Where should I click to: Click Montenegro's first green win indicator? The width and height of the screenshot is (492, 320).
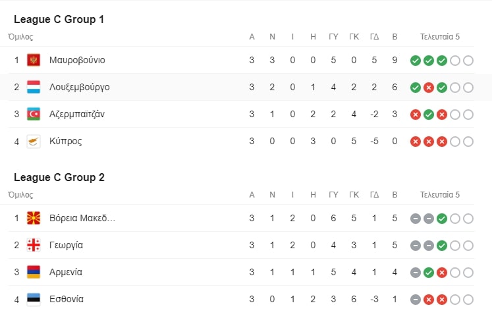coord(415,61)
